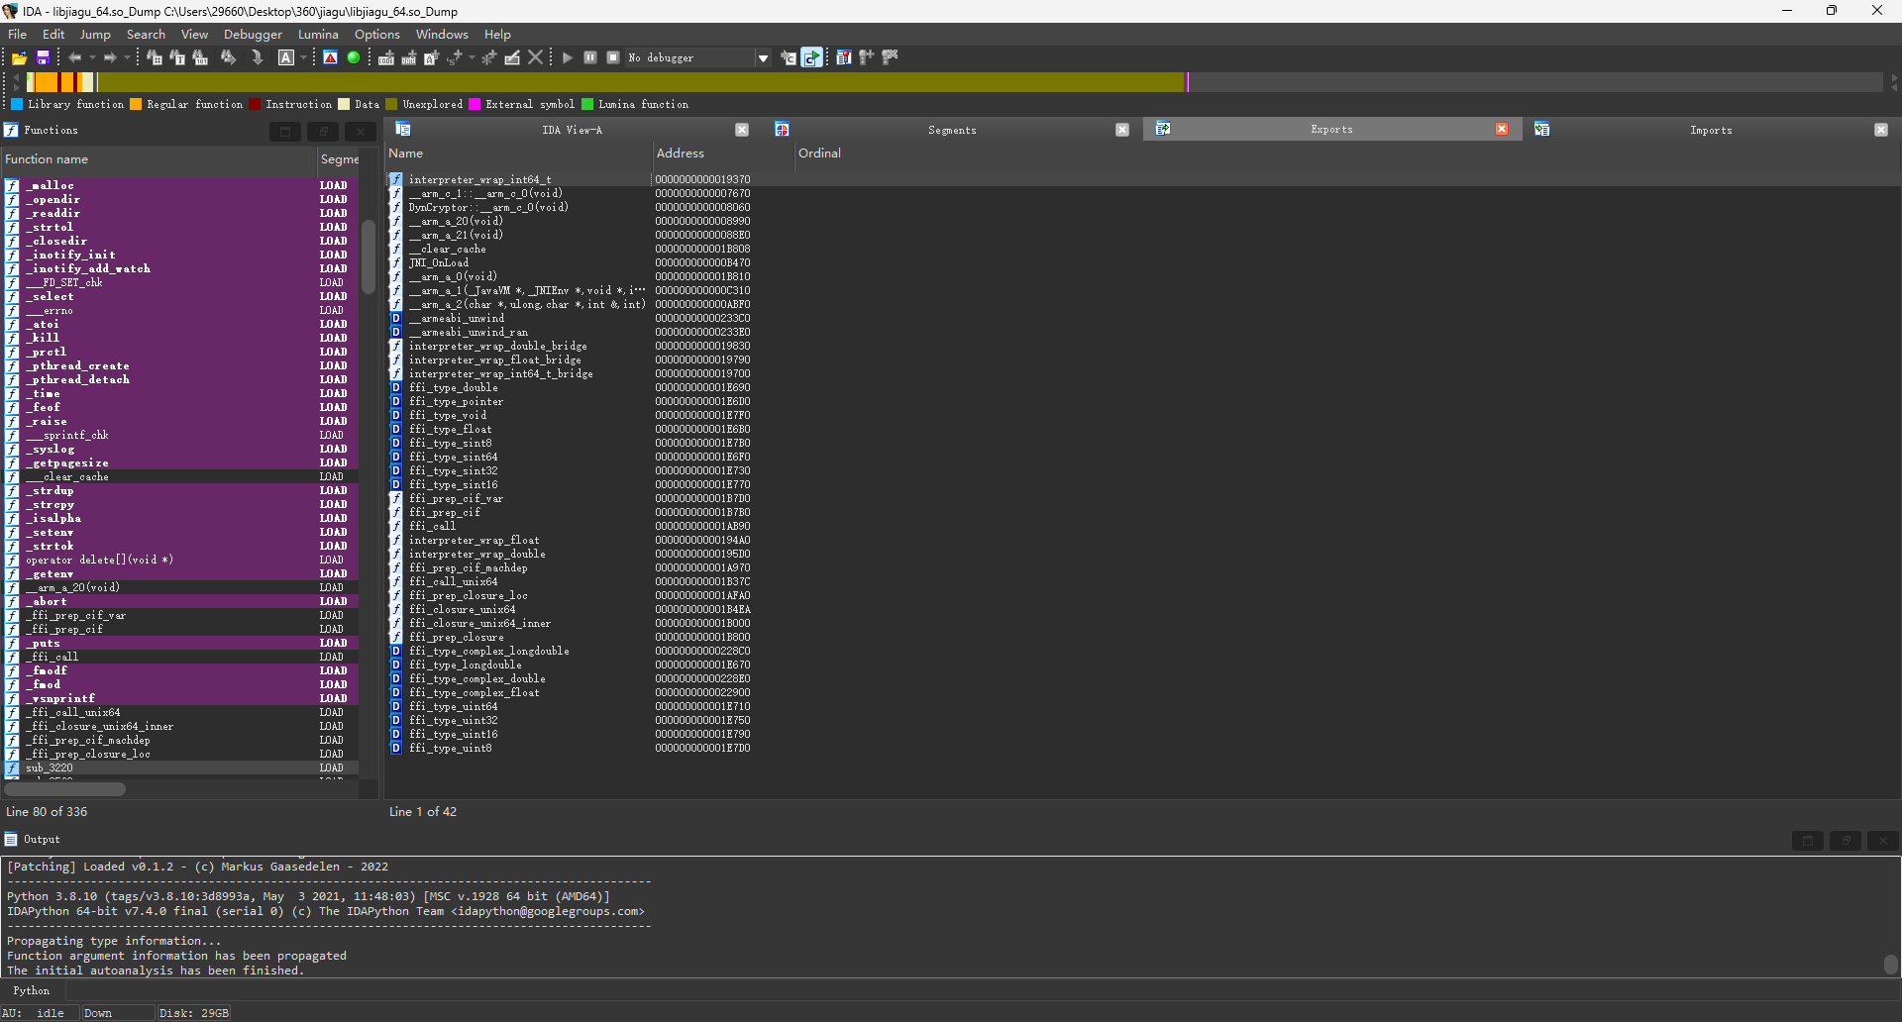The image size is (1902, 1022).
Task: Click the blue window list toolbar icon
Action: (844, 58)
